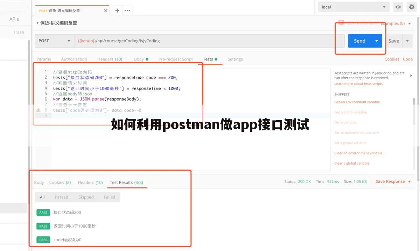
Task: Expand the 课货-讲义编码反查 request description triangle
Action: click(37, 23)
